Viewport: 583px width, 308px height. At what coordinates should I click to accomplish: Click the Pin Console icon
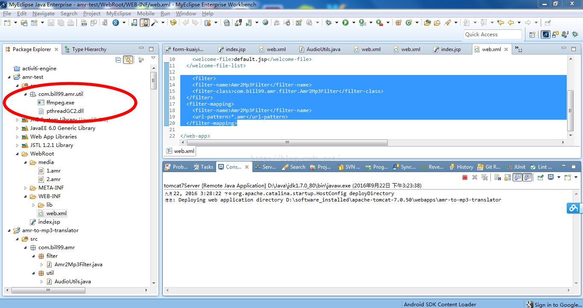point(541,177)
